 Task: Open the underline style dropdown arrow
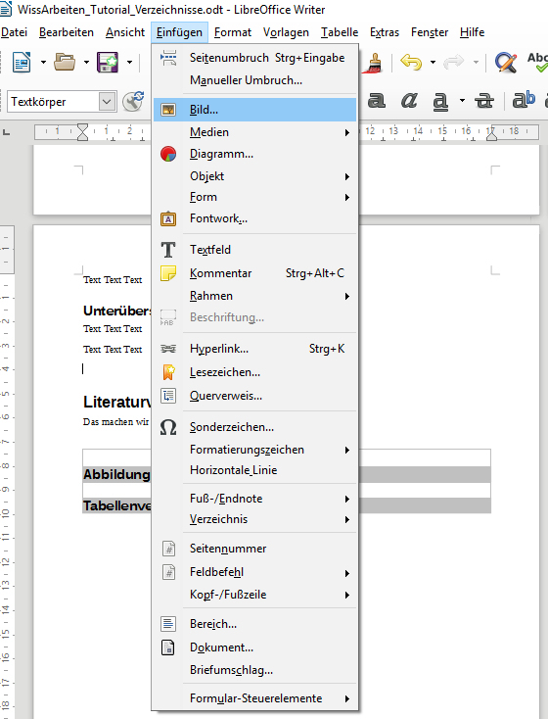(462, 101)
